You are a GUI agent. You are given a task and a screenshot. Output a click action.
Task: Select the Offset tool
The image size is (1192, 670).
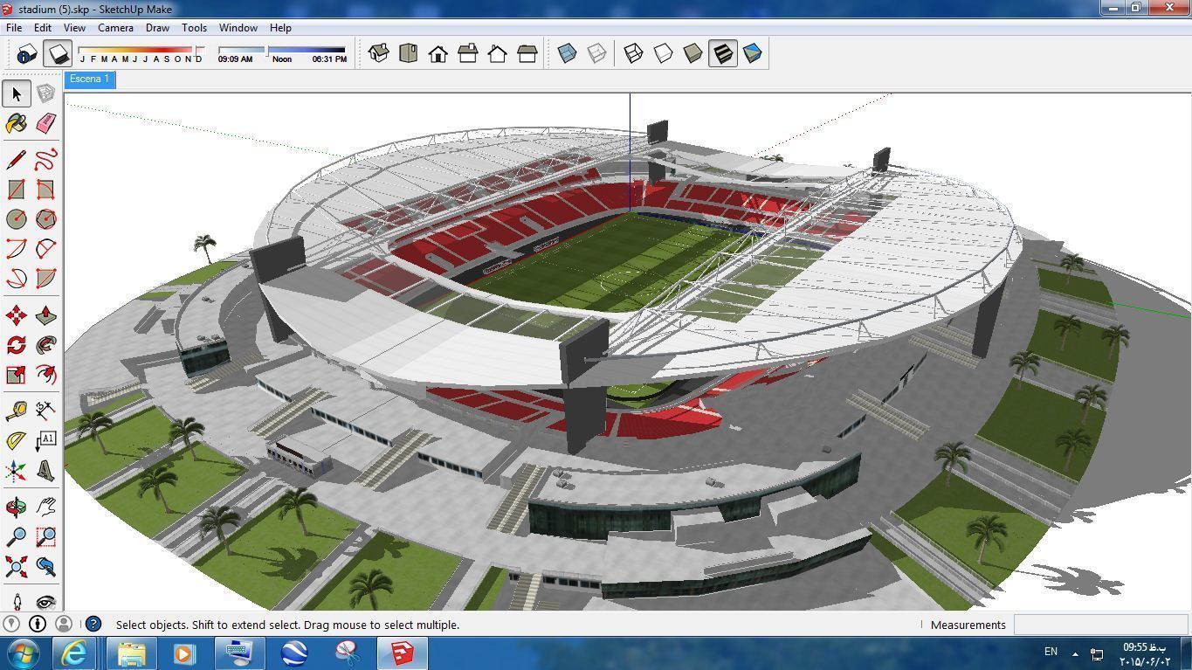(x=46, y=375)
